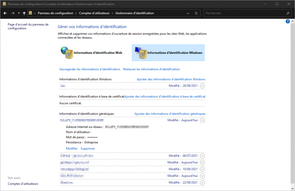Open Comptes d'utilisateurs under Voir aussi
The width and height of the screenshot is (295, 191).
tap(23, 184)
